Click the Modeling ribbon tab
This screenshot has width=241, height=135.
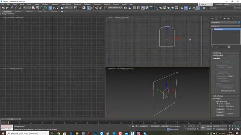click(x=8, y=11)
